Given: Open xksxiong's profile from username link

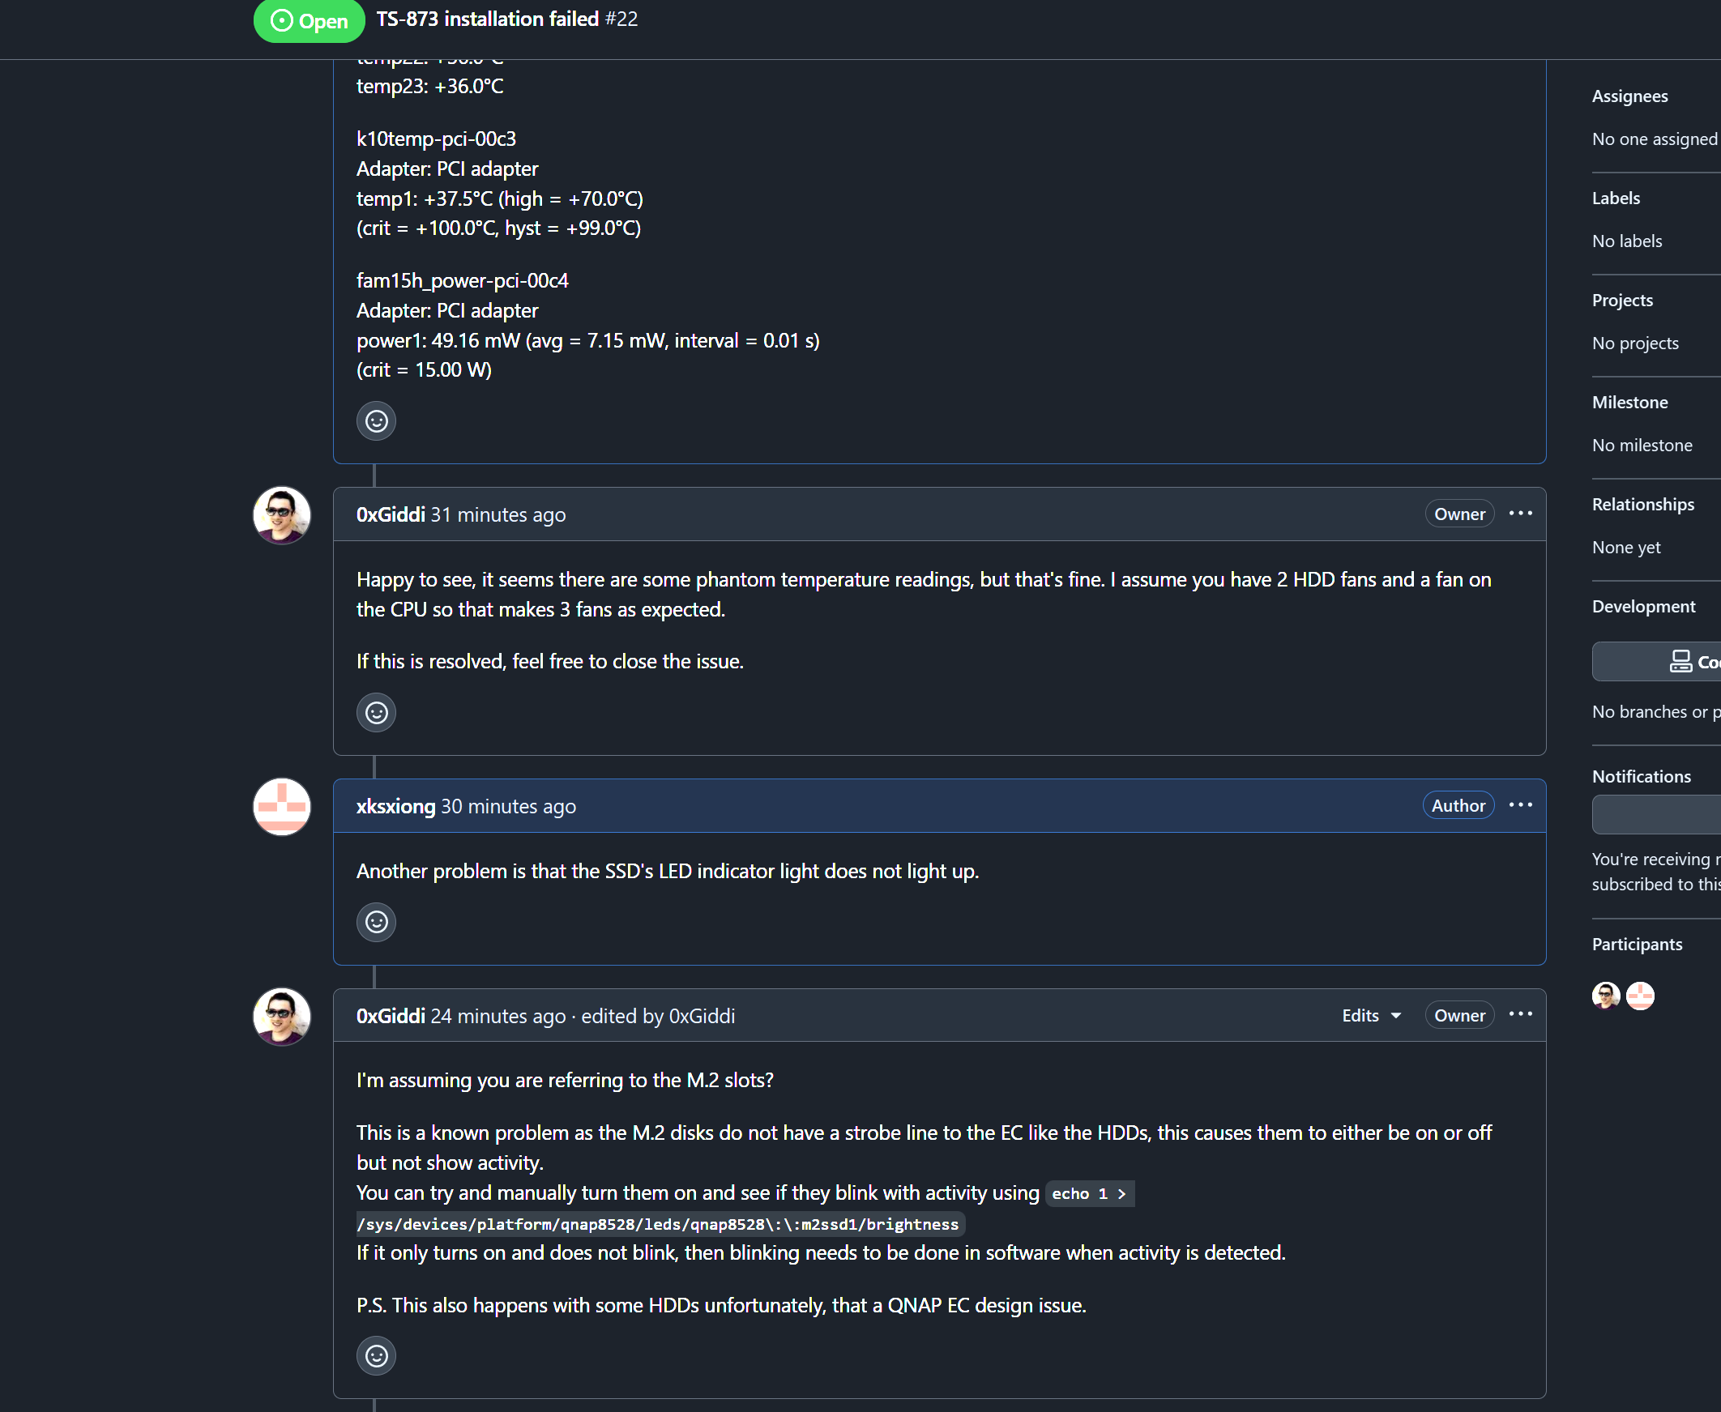Looking at the screenshot, I should (x=395, y=806).
